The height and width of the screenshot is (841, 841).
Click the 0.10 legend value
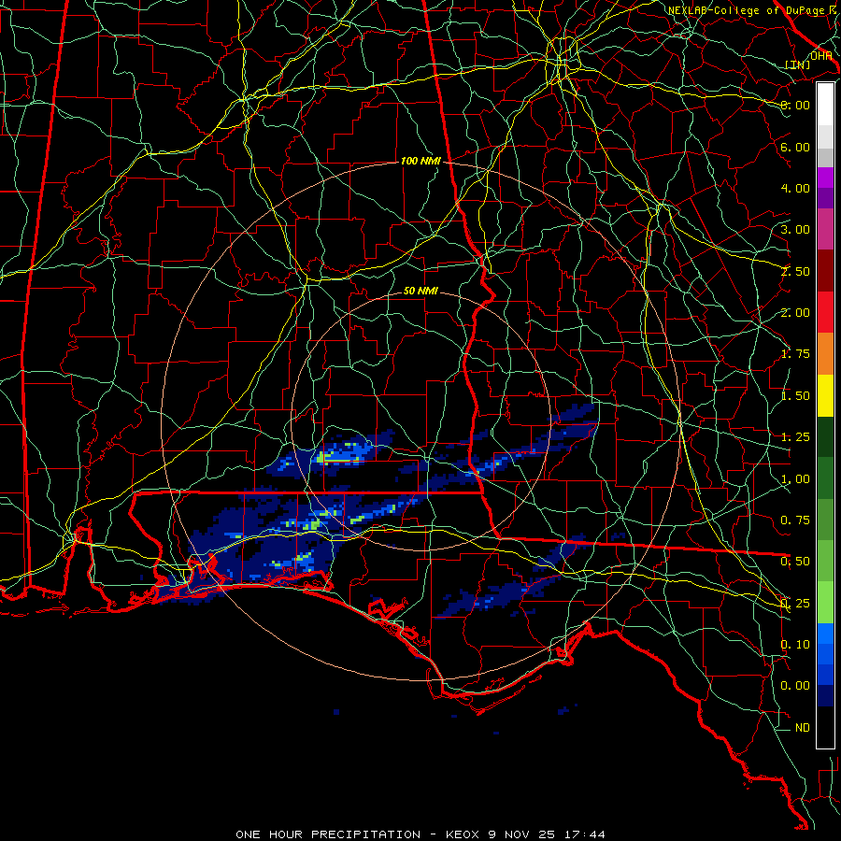click(795, 645)
